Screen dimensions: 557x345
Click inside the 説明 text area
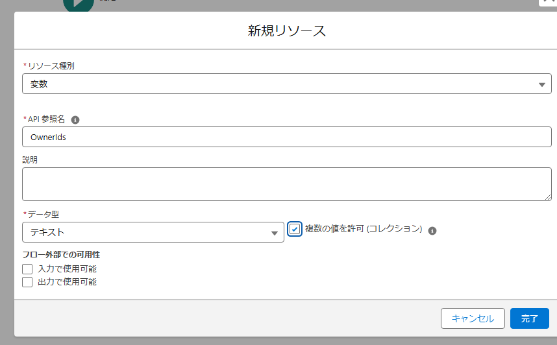coord(287,184)
